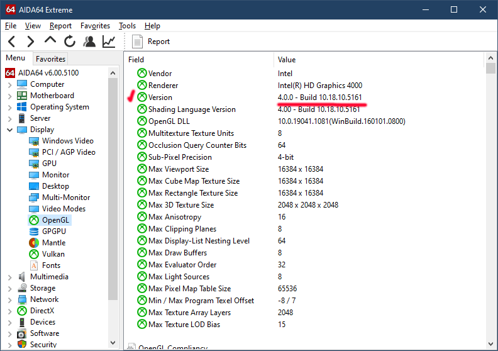Expand the DirectX tree node
The height and width of the screenshot is (351, 498).
(10, 311)
